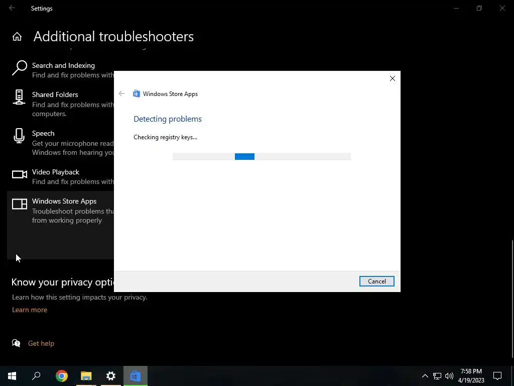514x386 pixels.
Task: Click the Additional troubleshooters heading
Action: [113, 36]
